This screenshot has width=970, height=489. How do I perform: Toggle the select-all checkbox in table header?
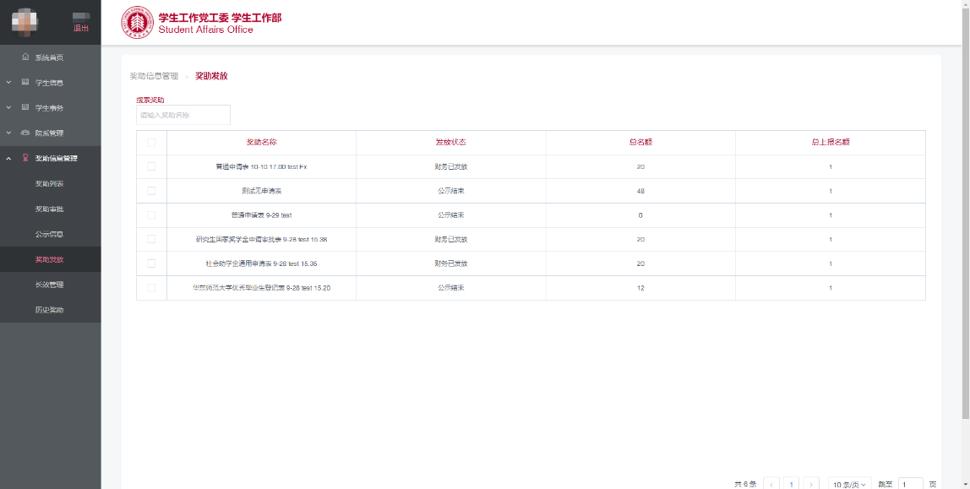click(x=151, y=142)
